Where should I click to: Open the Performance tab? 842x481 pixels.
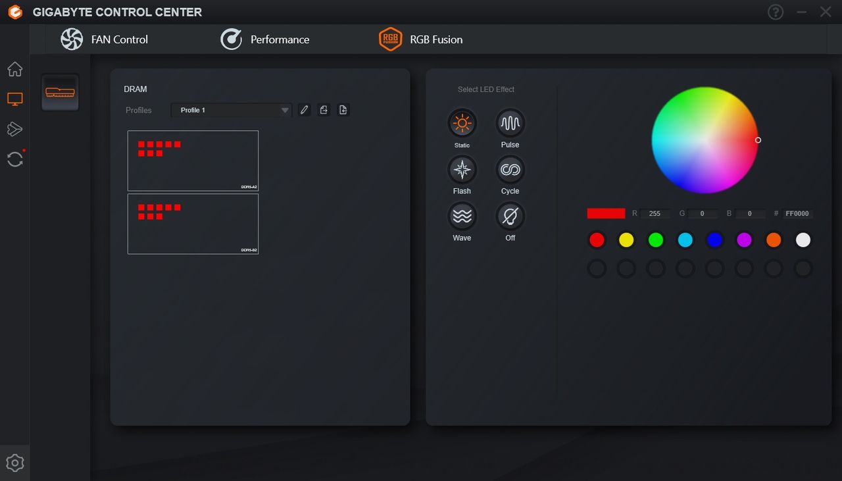tap(265, 39)
